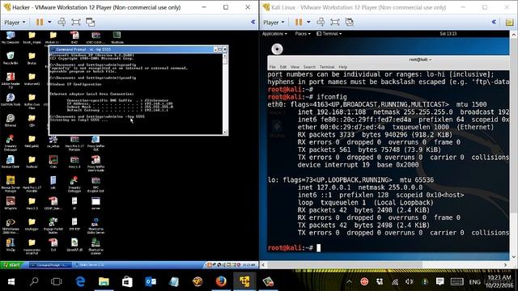The width and height of the screenshot is (518, 291).
Task: Select Nessus Client icon on XP desktop
Action: click(x=11, y=162)
